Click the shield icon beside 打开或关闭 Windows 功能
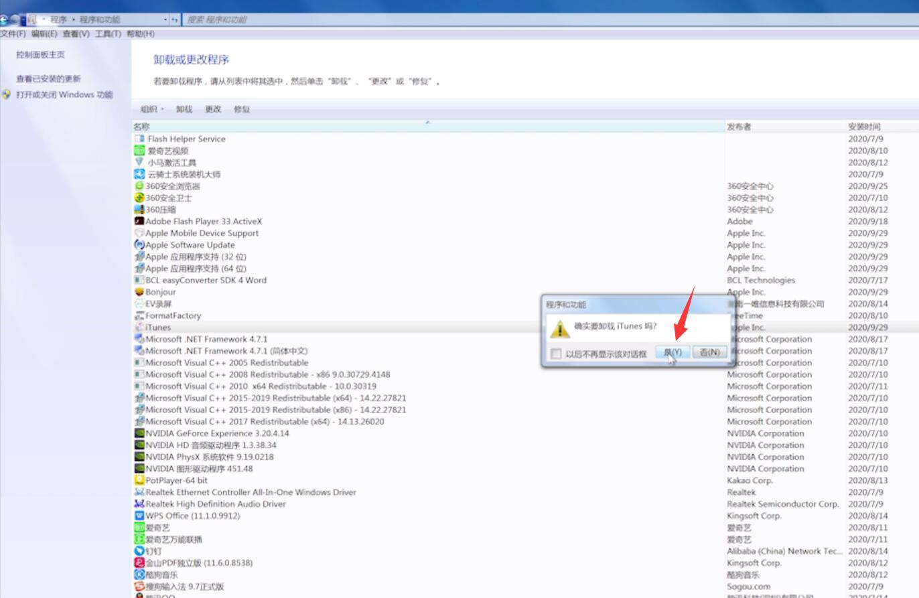919x598 pixels. click(7, 94)
